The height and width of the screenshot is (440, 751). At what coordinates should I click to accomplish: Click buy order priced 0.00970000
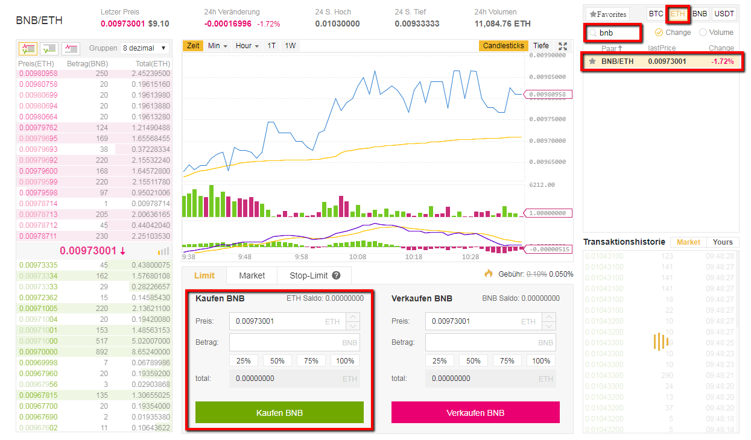click(94, 351)
